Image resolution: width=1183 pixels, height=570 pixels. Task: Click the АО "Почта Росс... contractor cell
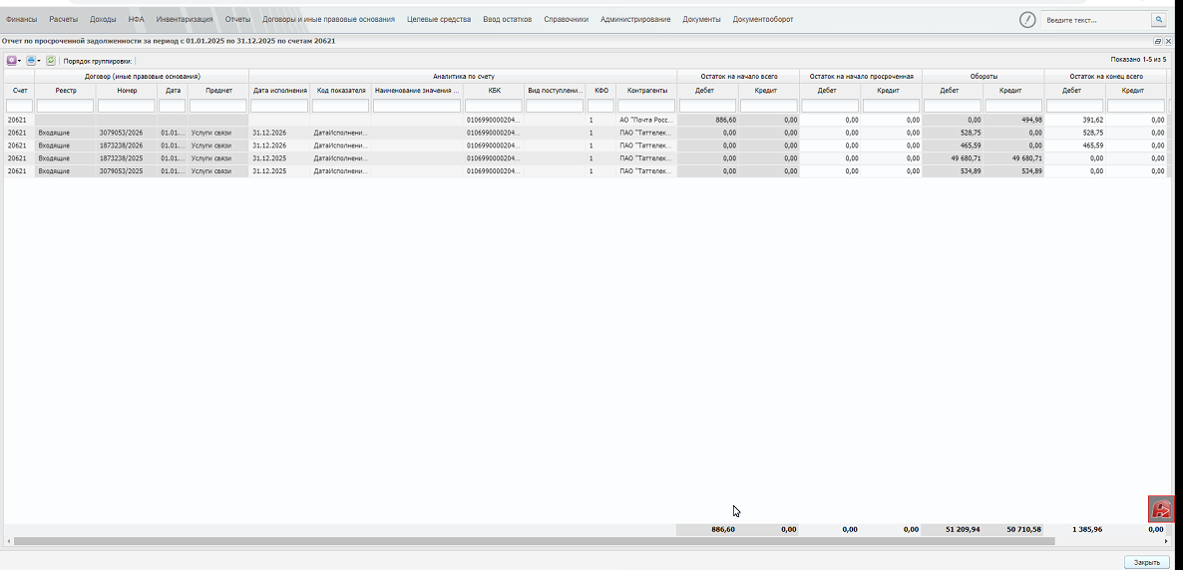tap(646, 120)
